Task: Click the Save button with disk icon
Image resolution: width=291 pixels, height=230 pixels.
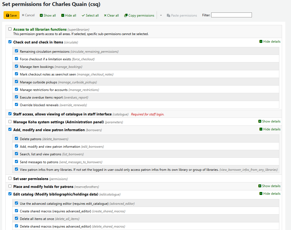Action: tap(11, 15)
